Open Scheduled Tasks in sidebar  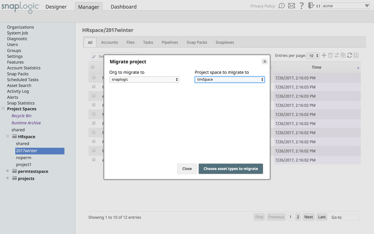23,80
